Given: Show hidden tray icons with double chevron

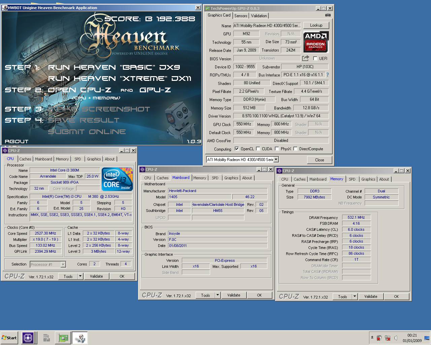Looking at the screenshot, I should pos(372,337).
